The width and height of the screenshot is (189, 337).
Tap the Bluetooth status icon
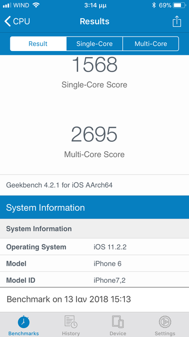pos(154,5)
